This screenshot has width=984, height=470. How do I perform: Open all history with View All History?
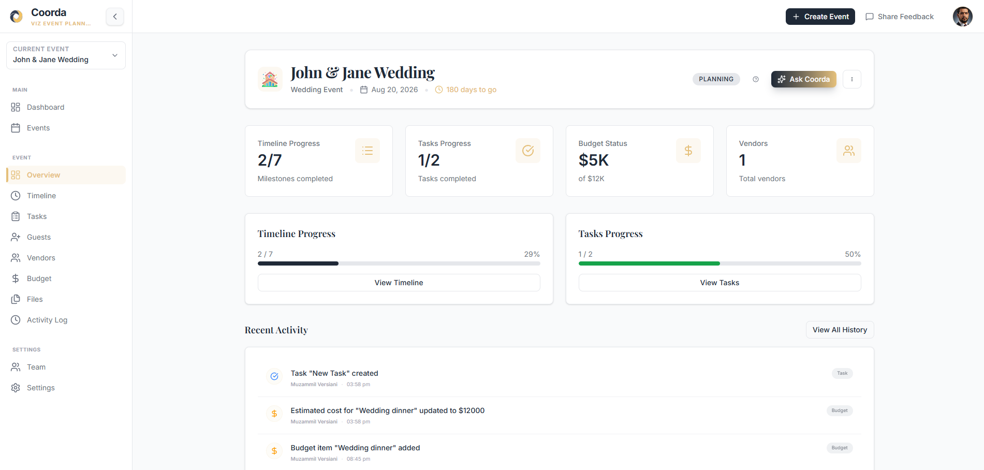pyautogui.click(x=839, y=330)
